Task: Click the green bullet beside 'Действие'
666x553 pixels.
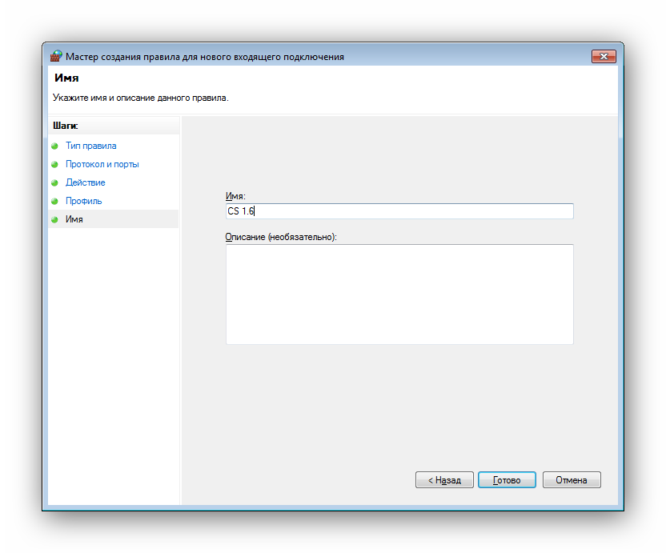Action: tap(54, 183)
